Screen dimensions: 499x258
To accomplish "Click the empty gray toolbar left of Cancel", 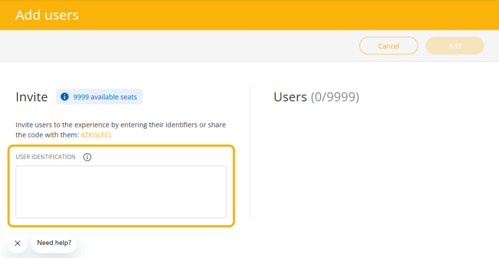I will point(178,46).
